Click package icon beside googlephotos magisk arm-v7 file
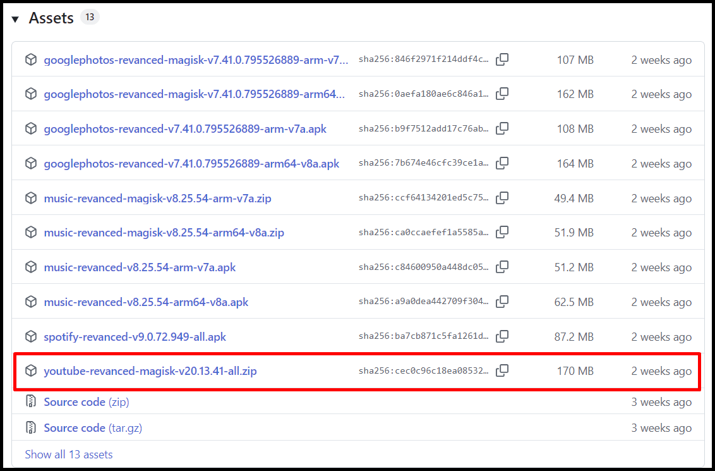The height and width of the screenshot is (471, 715). [30, 60]
